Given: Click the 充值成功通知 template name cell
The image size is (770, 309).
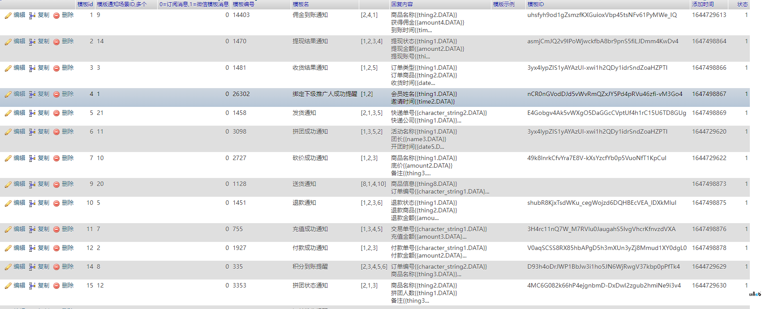Looking at the screenshot, I should pyautogui.click(x=310, y=229).
